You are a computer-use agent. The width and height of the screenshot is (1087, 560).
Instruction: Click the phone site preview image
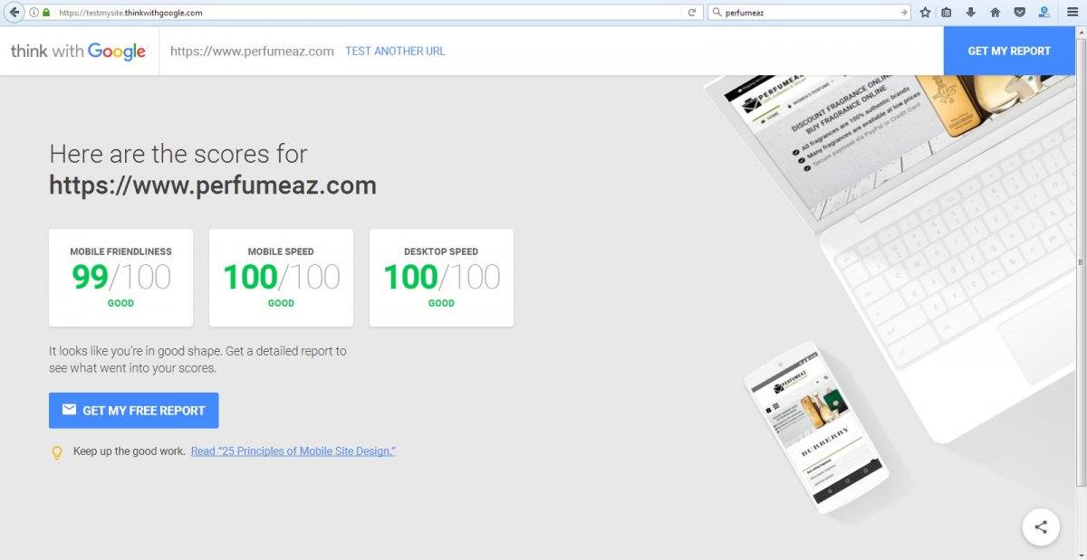[816, 427]
